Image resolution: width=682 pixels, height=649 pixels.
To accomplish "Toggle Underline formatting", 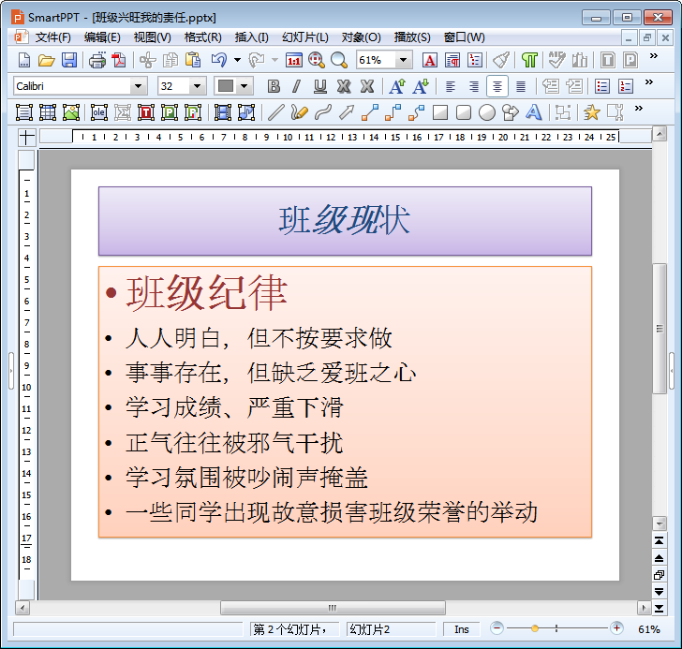I will pyautogui.click(x=320, y=86).
